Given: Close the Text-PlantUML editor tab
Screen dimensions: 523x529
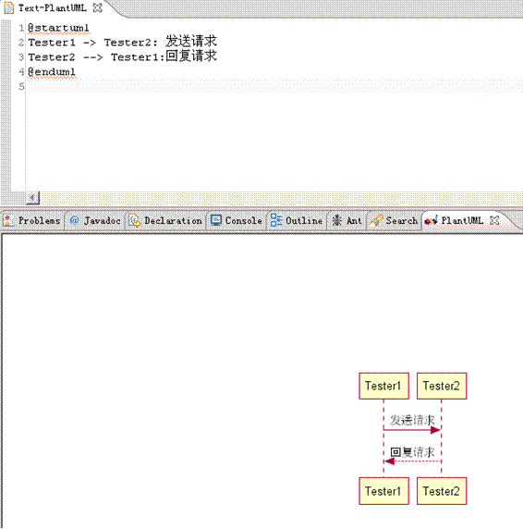Looking at the screenshot, I should click(x=97, y=7).
